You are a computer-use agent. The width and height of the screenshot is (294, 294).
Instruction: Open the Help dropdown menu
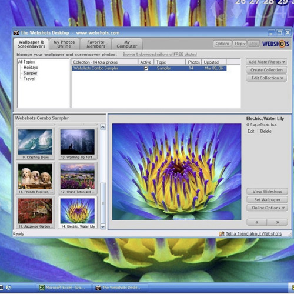[x=240, y=44]
